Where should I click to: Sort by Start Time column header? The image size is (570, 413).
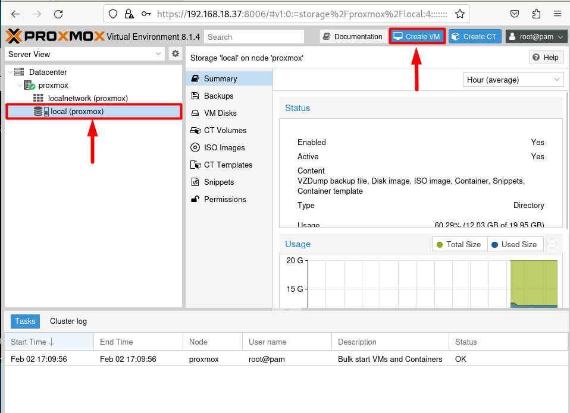click(49, 342)
